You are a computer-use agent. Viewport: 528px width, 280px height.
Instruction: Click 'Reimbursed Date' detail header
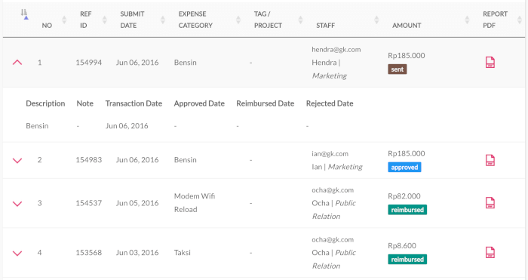(265, 103)
